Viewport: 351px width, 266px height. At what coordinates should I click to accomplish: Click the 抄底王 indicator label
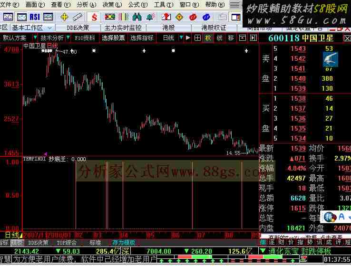pos(58,159)
